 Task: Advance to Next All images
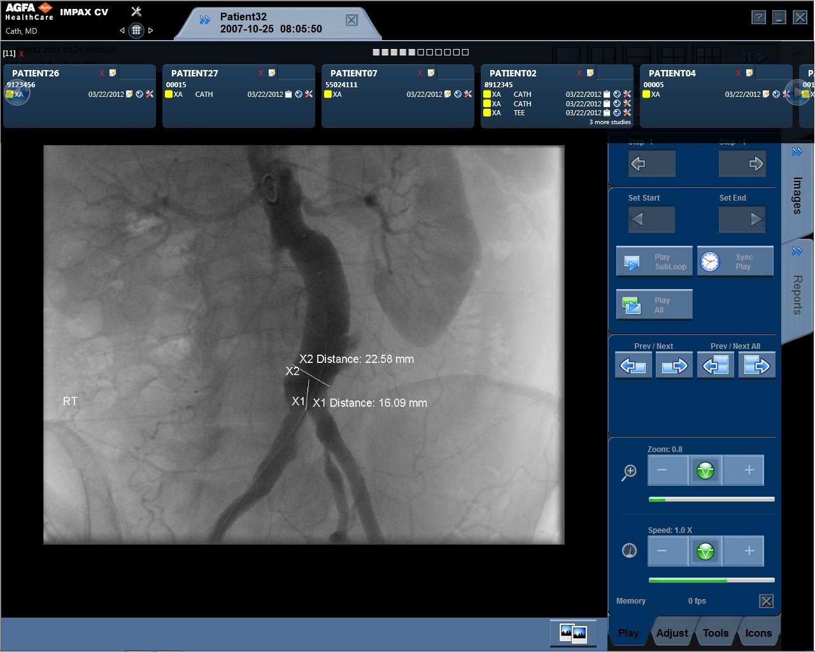tap(756, 366)
